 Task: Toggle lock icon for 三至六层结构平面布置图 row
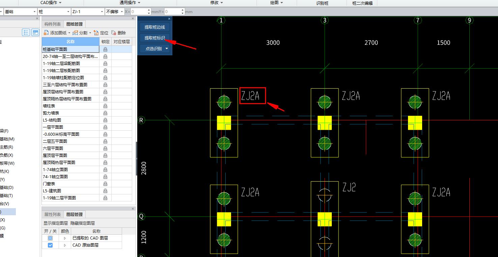105,85
